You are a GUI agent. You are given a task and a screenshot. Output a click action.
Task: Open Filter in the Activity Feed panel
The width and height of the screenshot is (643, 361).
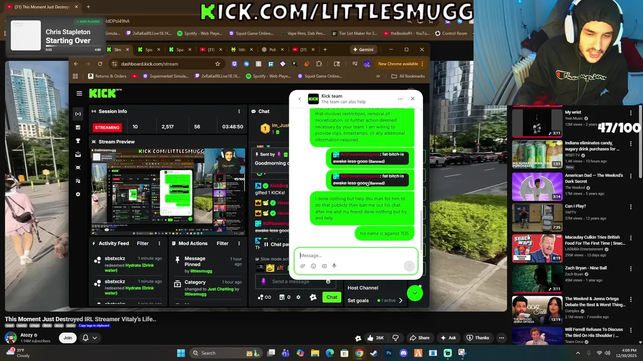coord(143,243)
